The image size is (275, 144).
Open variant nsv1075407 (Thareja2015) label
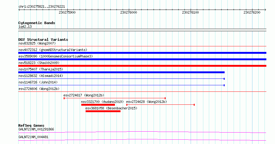[x=41, y=69]
